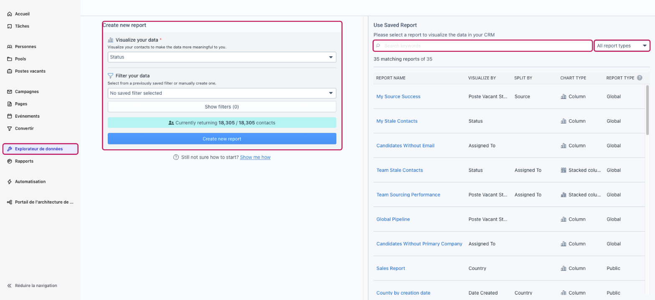
Task: Open County by creation date report
Action: (403, 293)
